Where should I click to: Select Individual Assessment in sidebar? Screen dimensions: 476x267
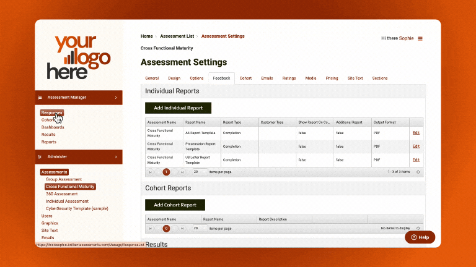(x=67, y=201)
